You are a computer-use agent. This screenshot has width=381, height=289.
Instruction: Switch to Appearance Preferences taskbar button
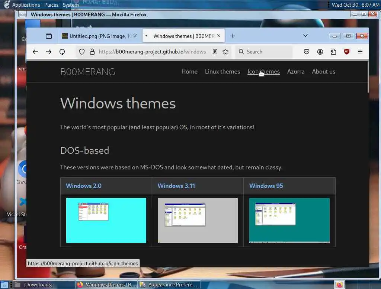169,285
